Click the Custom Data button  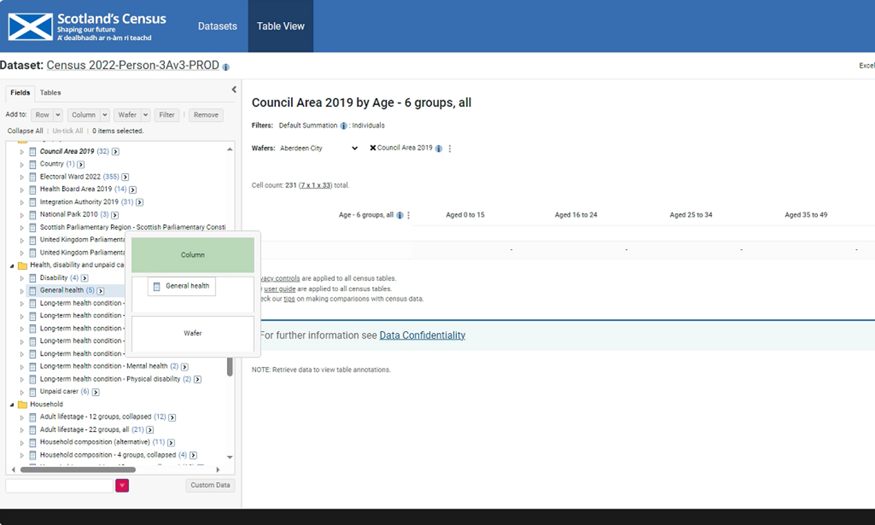click(x=210, y=485)
